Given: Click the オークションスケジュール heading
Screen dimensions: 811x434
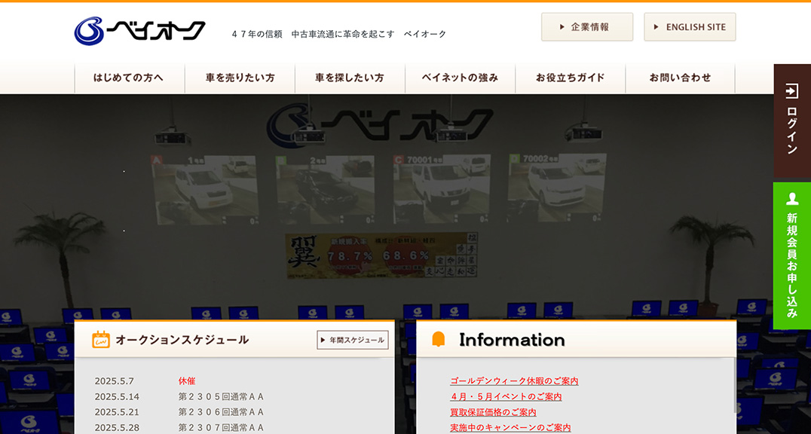Looking at the screenshot, I should pyautogui.click(x=182, y=340).
